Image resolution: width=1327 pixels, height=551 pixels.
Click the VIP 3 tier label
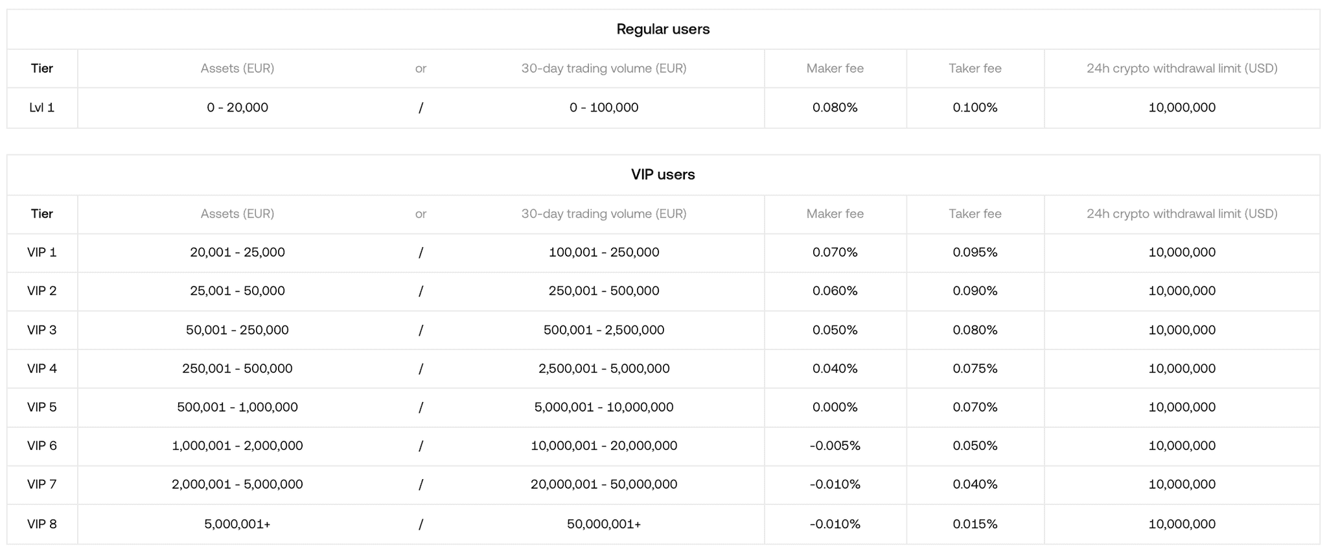click(42, 330)
